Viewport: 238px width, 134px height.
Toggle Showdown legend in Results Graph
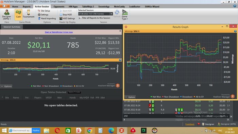(x=186, y=97)
